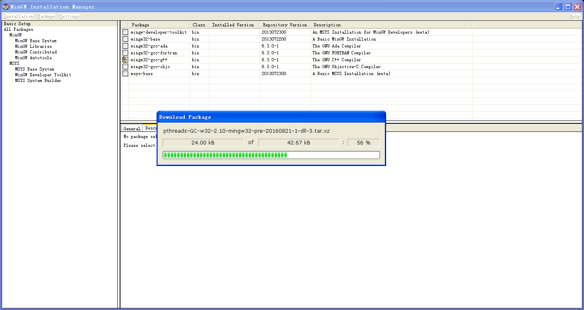This screenshot has height=310, width=584.
Task: Select the msys-base package name
Action: click(x=142, y=73)
